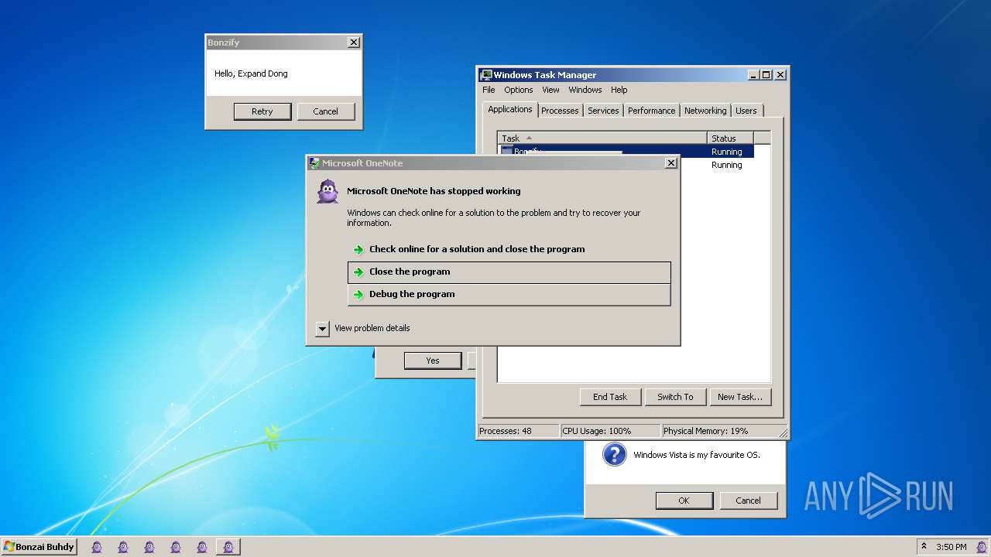The width and height of the screenshot is (991, 557).
Task: Switch to the Services tab
Action: coord(603,111)
